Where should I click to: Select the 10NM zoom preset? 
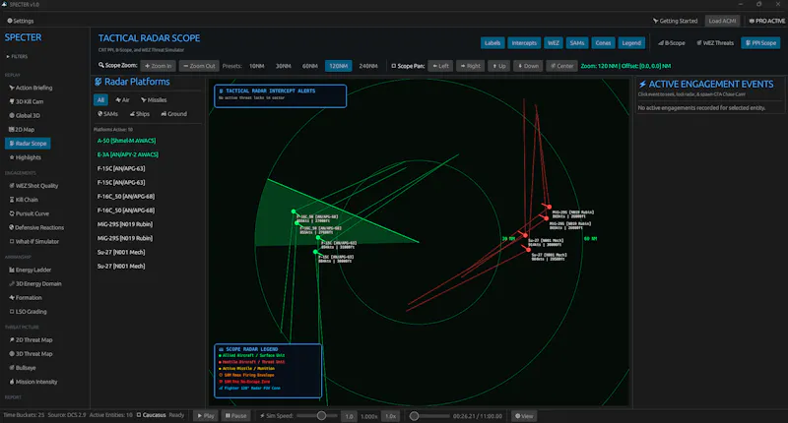pyautogui.click(x=257, y=66)
